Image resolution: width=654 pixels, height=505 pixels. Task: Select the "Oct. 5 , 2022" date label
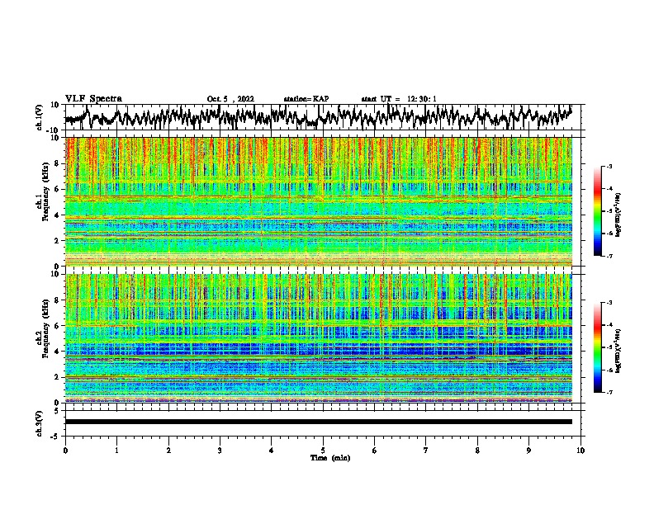(230, 99)
